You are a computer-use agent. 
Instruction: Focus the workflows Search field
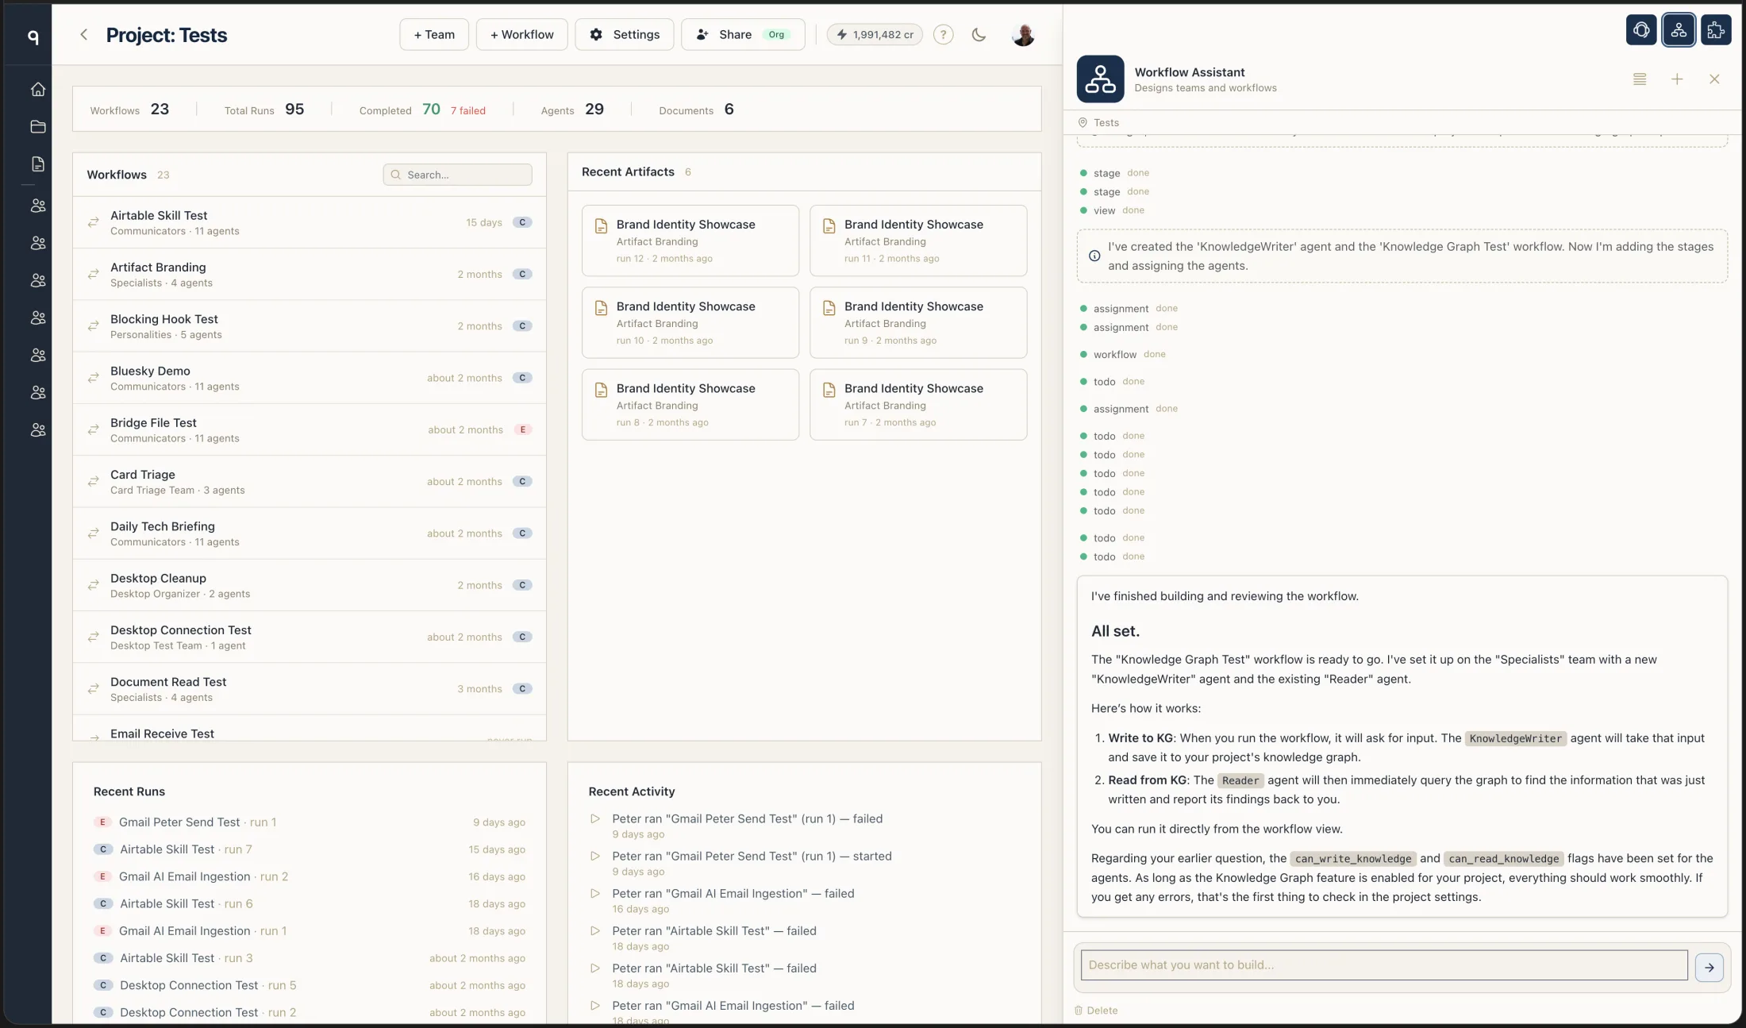pos(457,175)
